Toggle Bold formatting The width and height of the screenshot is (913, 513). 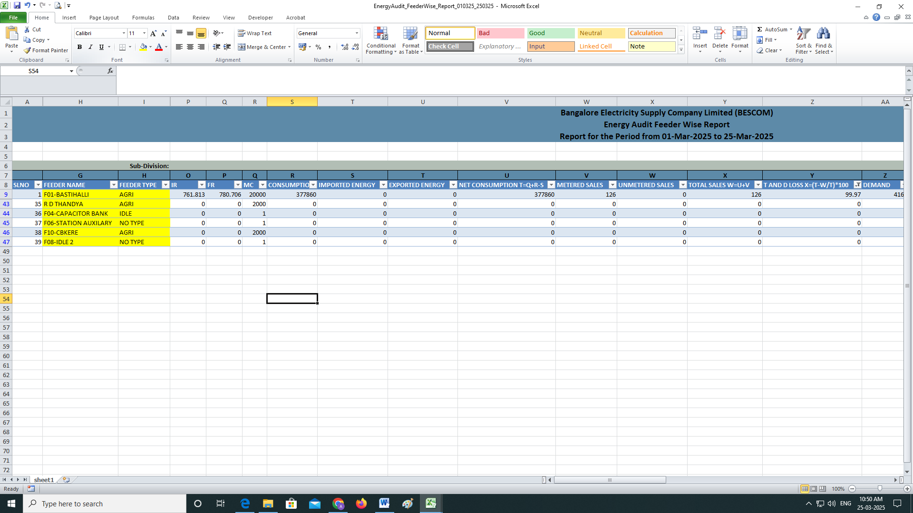pyautogui.click(x=79, y=47)
